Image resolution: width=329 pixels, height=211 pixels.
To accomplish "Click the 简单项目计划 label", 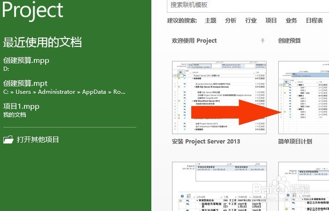I will pos(295,142).
